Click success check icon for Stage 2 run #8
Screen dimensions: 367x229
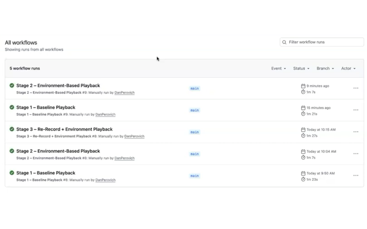12,151
